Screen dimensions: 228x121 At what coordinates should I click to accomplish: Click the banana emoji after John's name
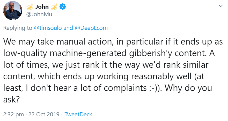click(x=54, y=7)
